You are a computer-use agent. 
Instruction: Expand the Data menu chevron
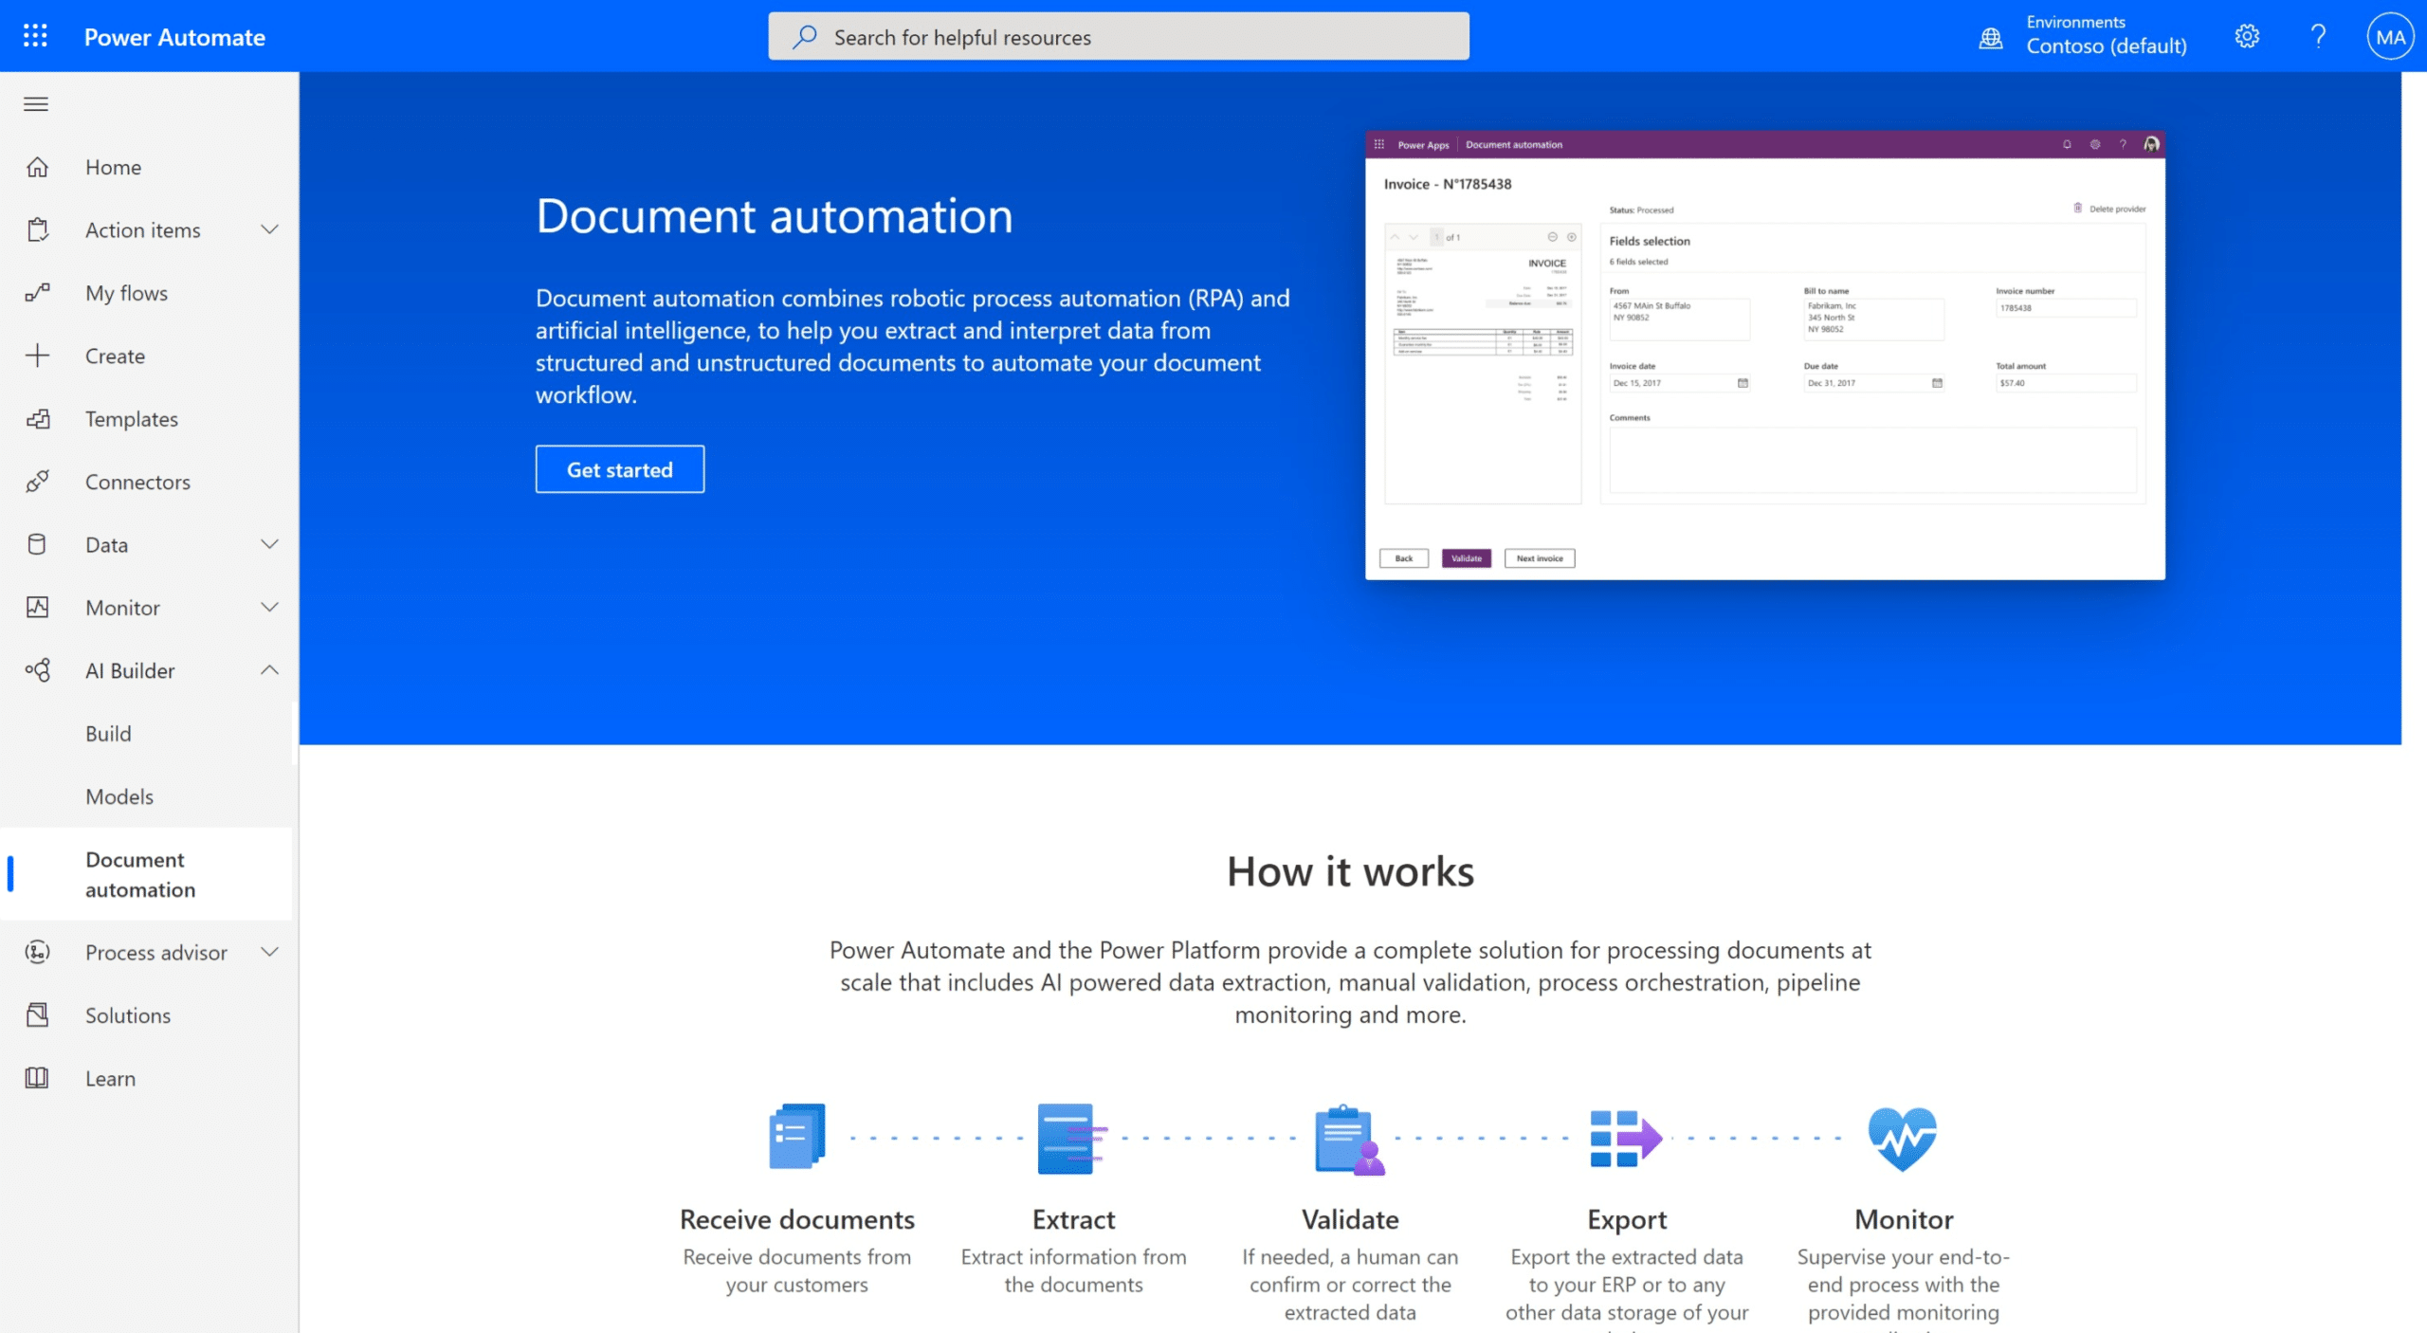(x=269, y=544)
